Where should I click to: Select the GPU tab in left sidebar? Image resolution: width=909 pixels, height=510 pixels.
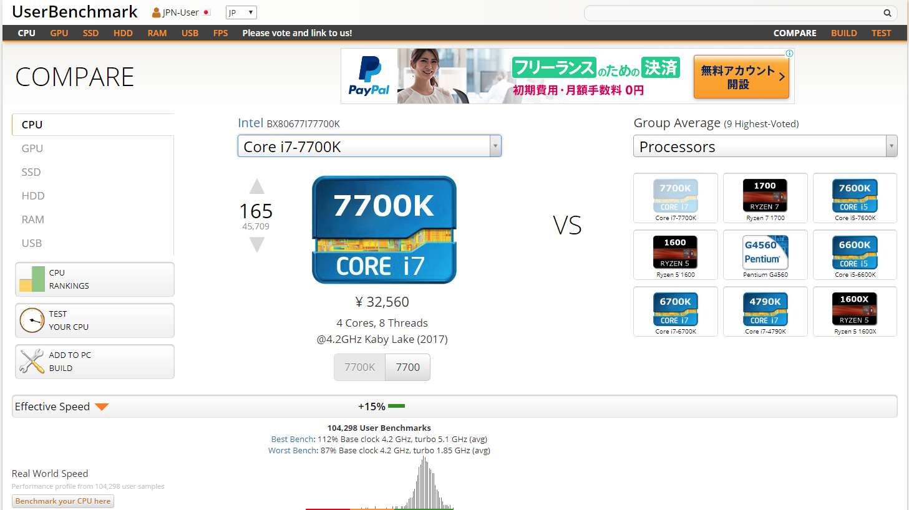(x=93, y=148)
